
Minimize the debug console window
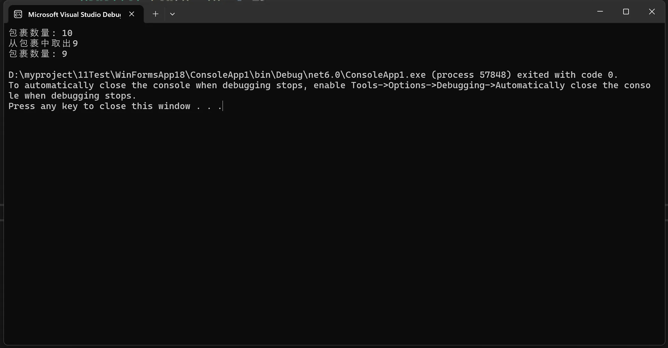pyautogui.click(x=600, y=12)
